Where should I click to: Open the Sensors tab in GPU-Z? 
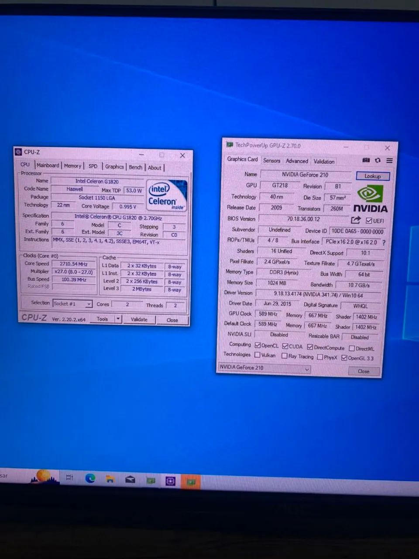pyautogui.click(x=271, y=161)
